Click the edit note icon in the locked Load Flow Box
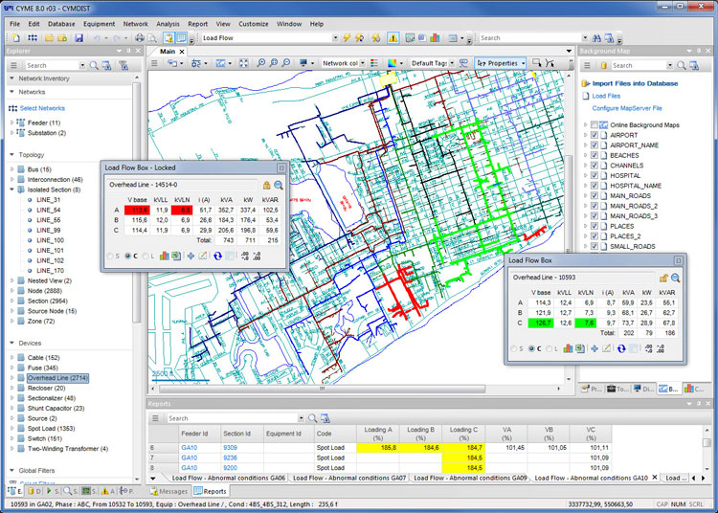 coord(203,256)
